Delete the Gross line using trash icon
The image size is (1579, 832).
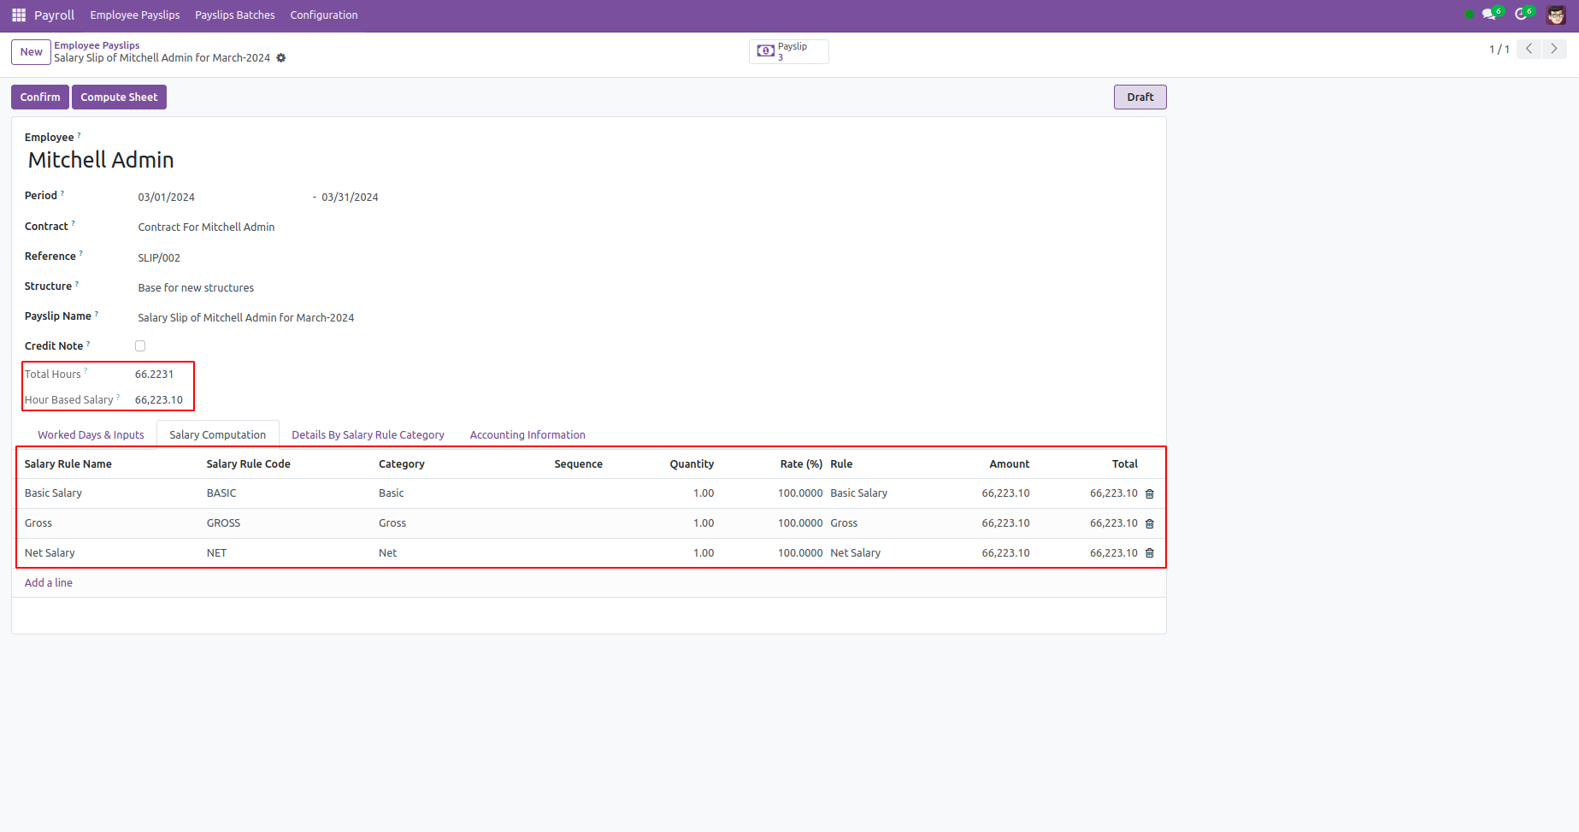tap(1149, 524)
